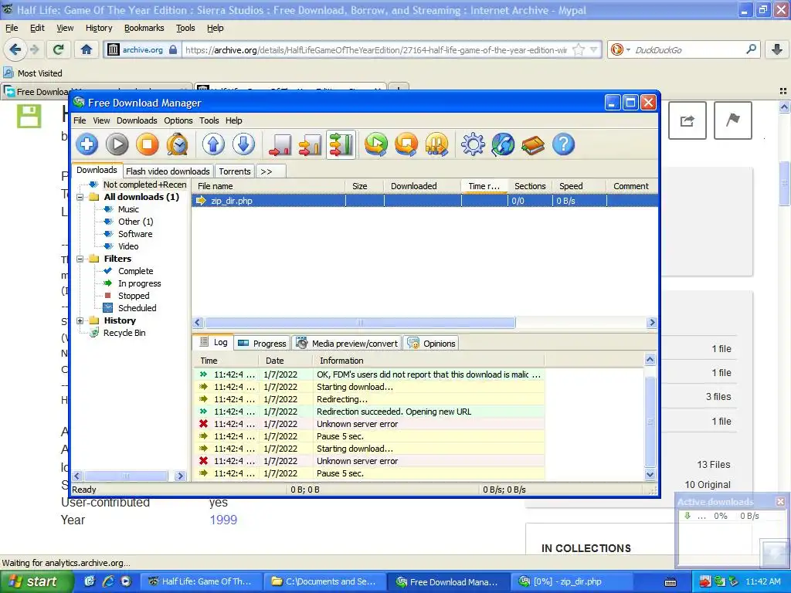Image resolution: width=791 pixels, height=593 pixels.
Task: Open the Most Visited bookmarks button
Action: tap(33, 73)
